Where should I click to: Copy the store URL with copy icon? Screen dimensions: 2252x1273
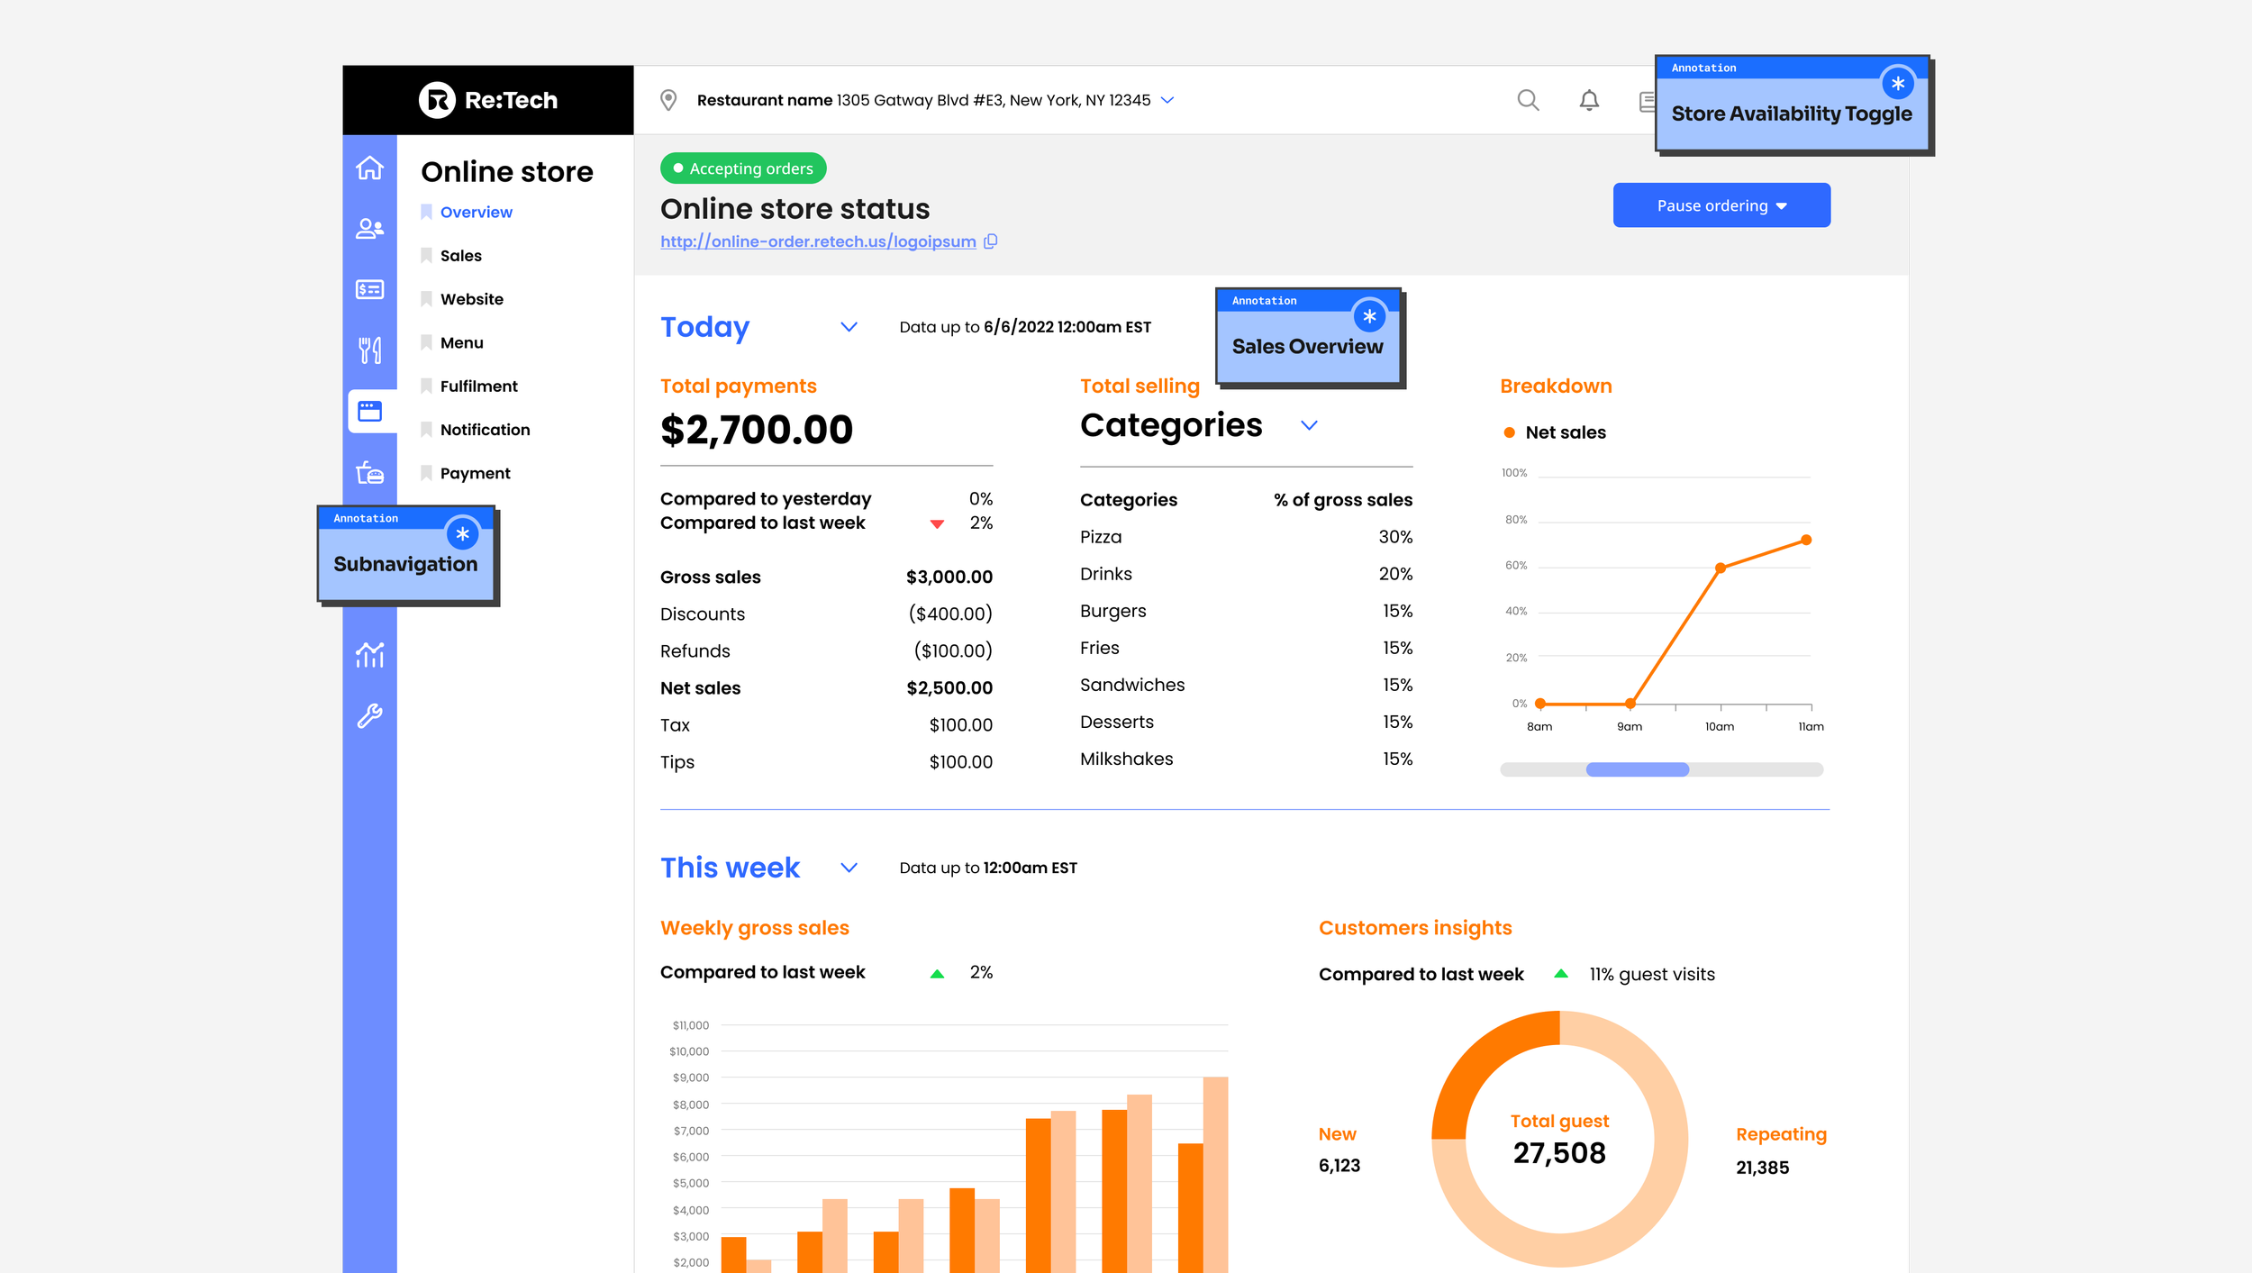pyautogui.click(x=991, y=241)
